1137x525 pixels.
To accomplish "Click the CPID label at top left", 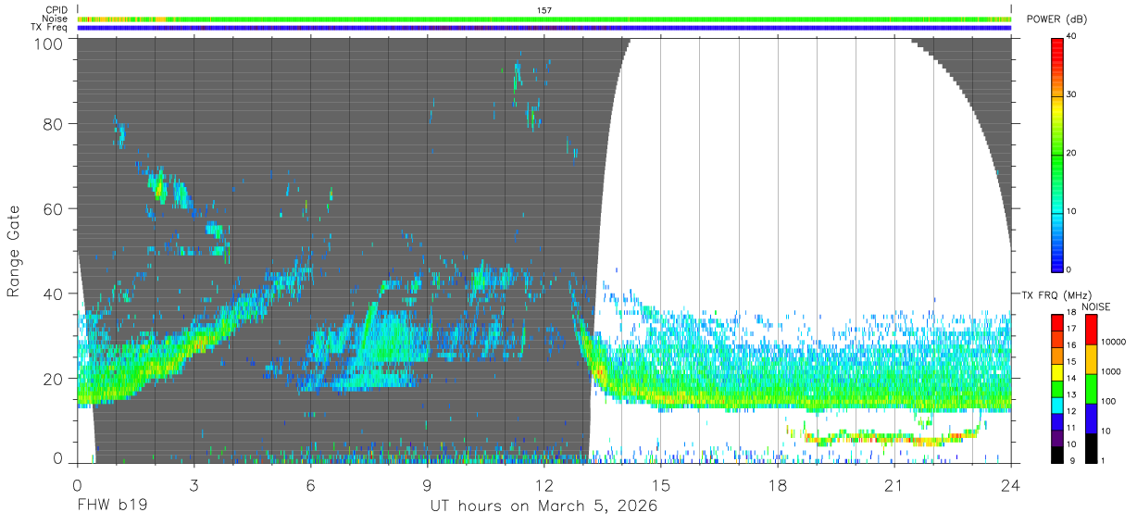I will coord(56,10).
